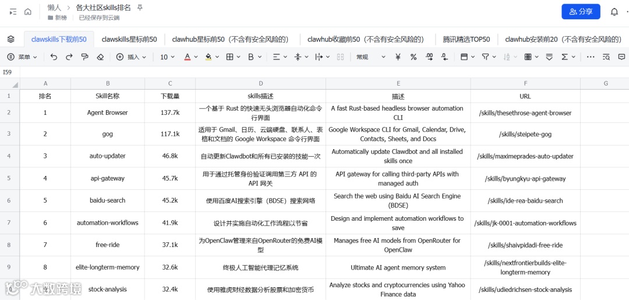Select column D header
The width and height of the screenshot is (629, 300).
pyautogui.click(x=261, y=84)
